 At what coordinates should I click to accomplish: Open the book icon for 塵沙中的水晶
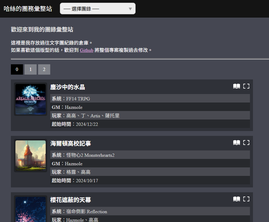pyautogui.click(x=236, y=86)
